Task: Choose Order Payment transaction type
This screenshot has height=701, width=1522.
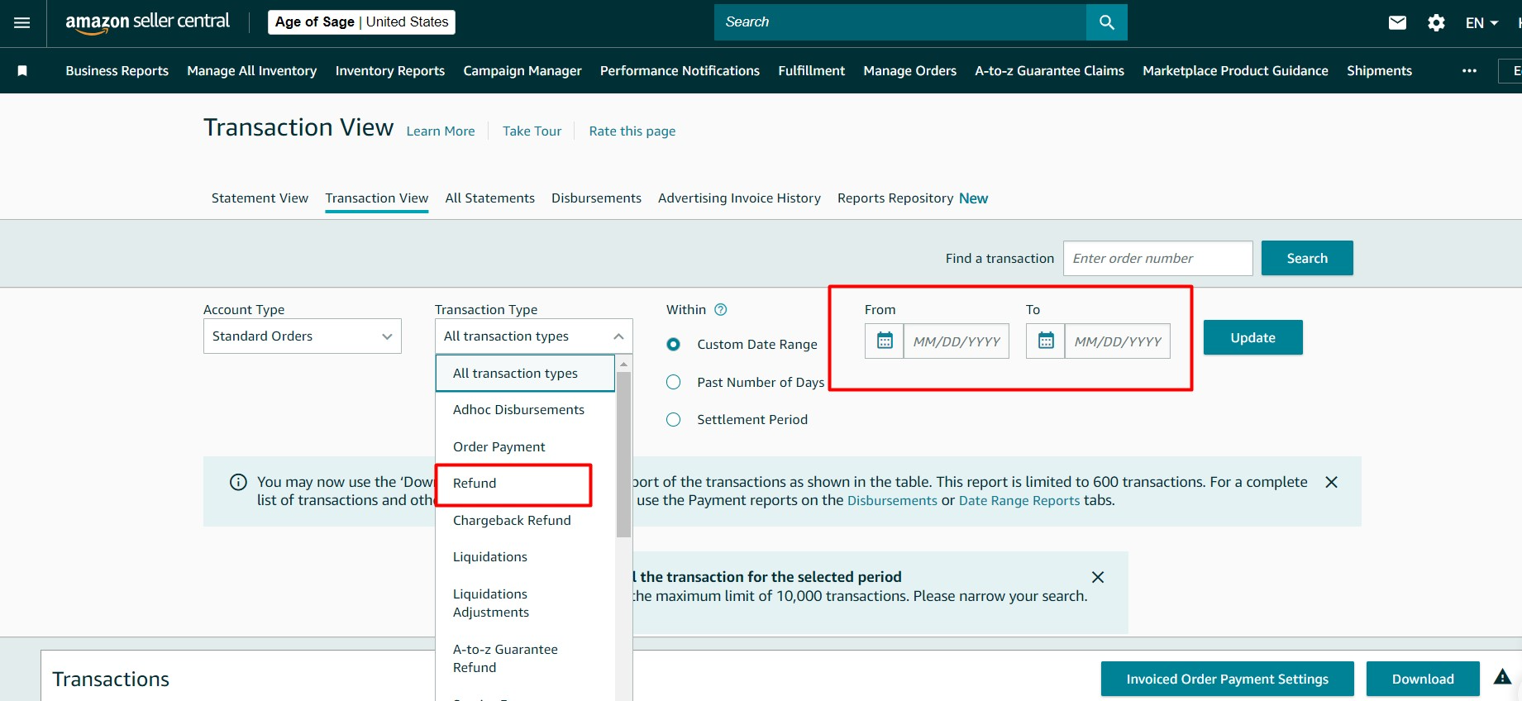Action: [525, 446]
